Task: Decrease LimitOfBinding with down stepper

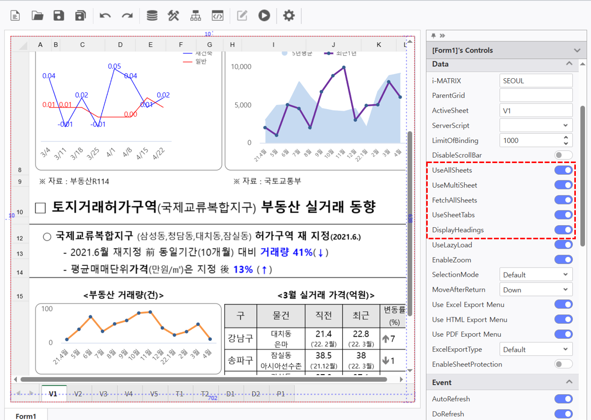Action: (566, 143)
